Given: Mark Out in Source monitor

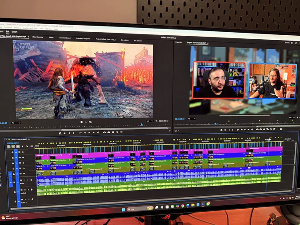Looking at the screenshot, I should coord(74,133).
